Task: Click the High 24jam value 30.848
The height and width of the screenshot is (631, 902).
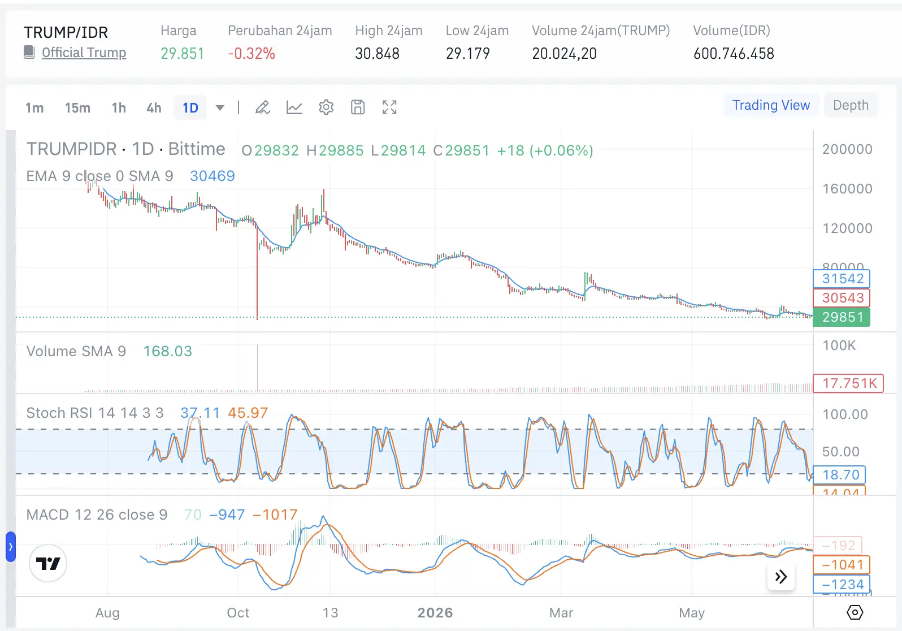Action: pos(377,54)
